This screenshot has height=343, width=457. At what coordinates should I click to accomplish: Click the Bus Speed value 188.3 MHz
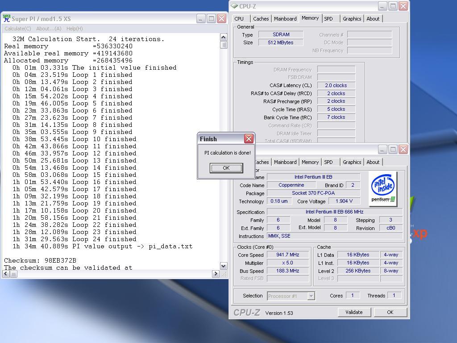click(x=288, y=271)
